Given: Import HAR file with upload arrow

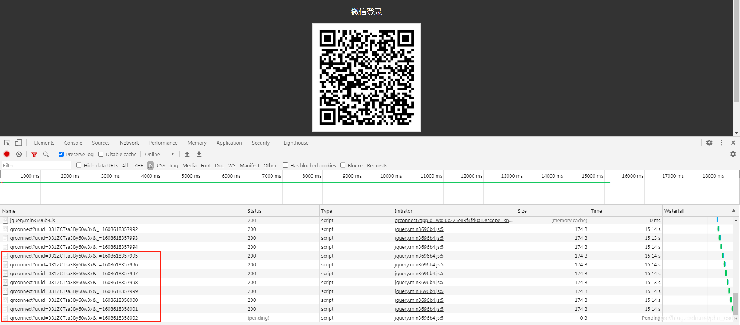Looking at the screenshot, I should click(187, 154).
